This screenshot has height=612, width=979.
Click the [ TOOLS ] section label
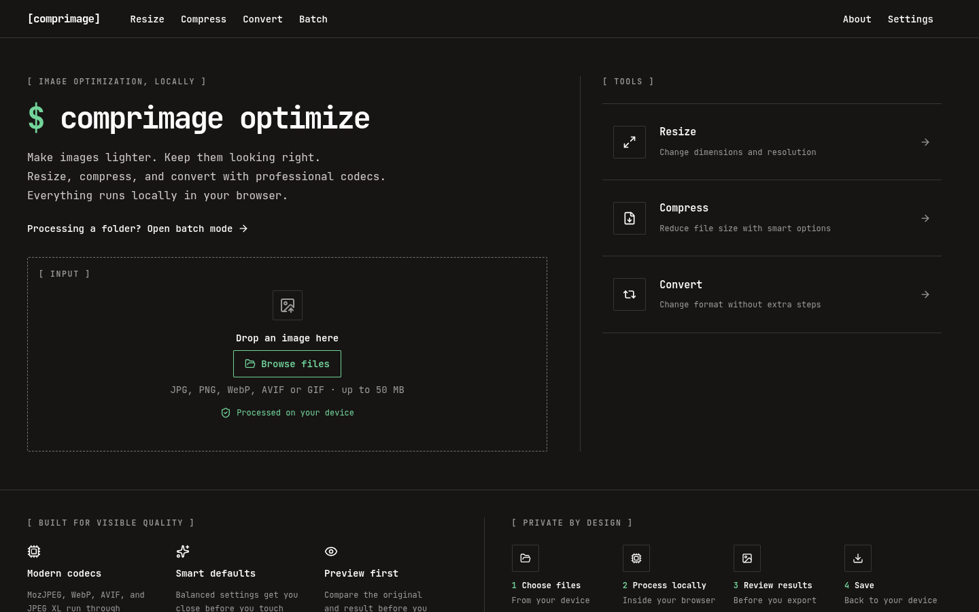tap(628, 82)
